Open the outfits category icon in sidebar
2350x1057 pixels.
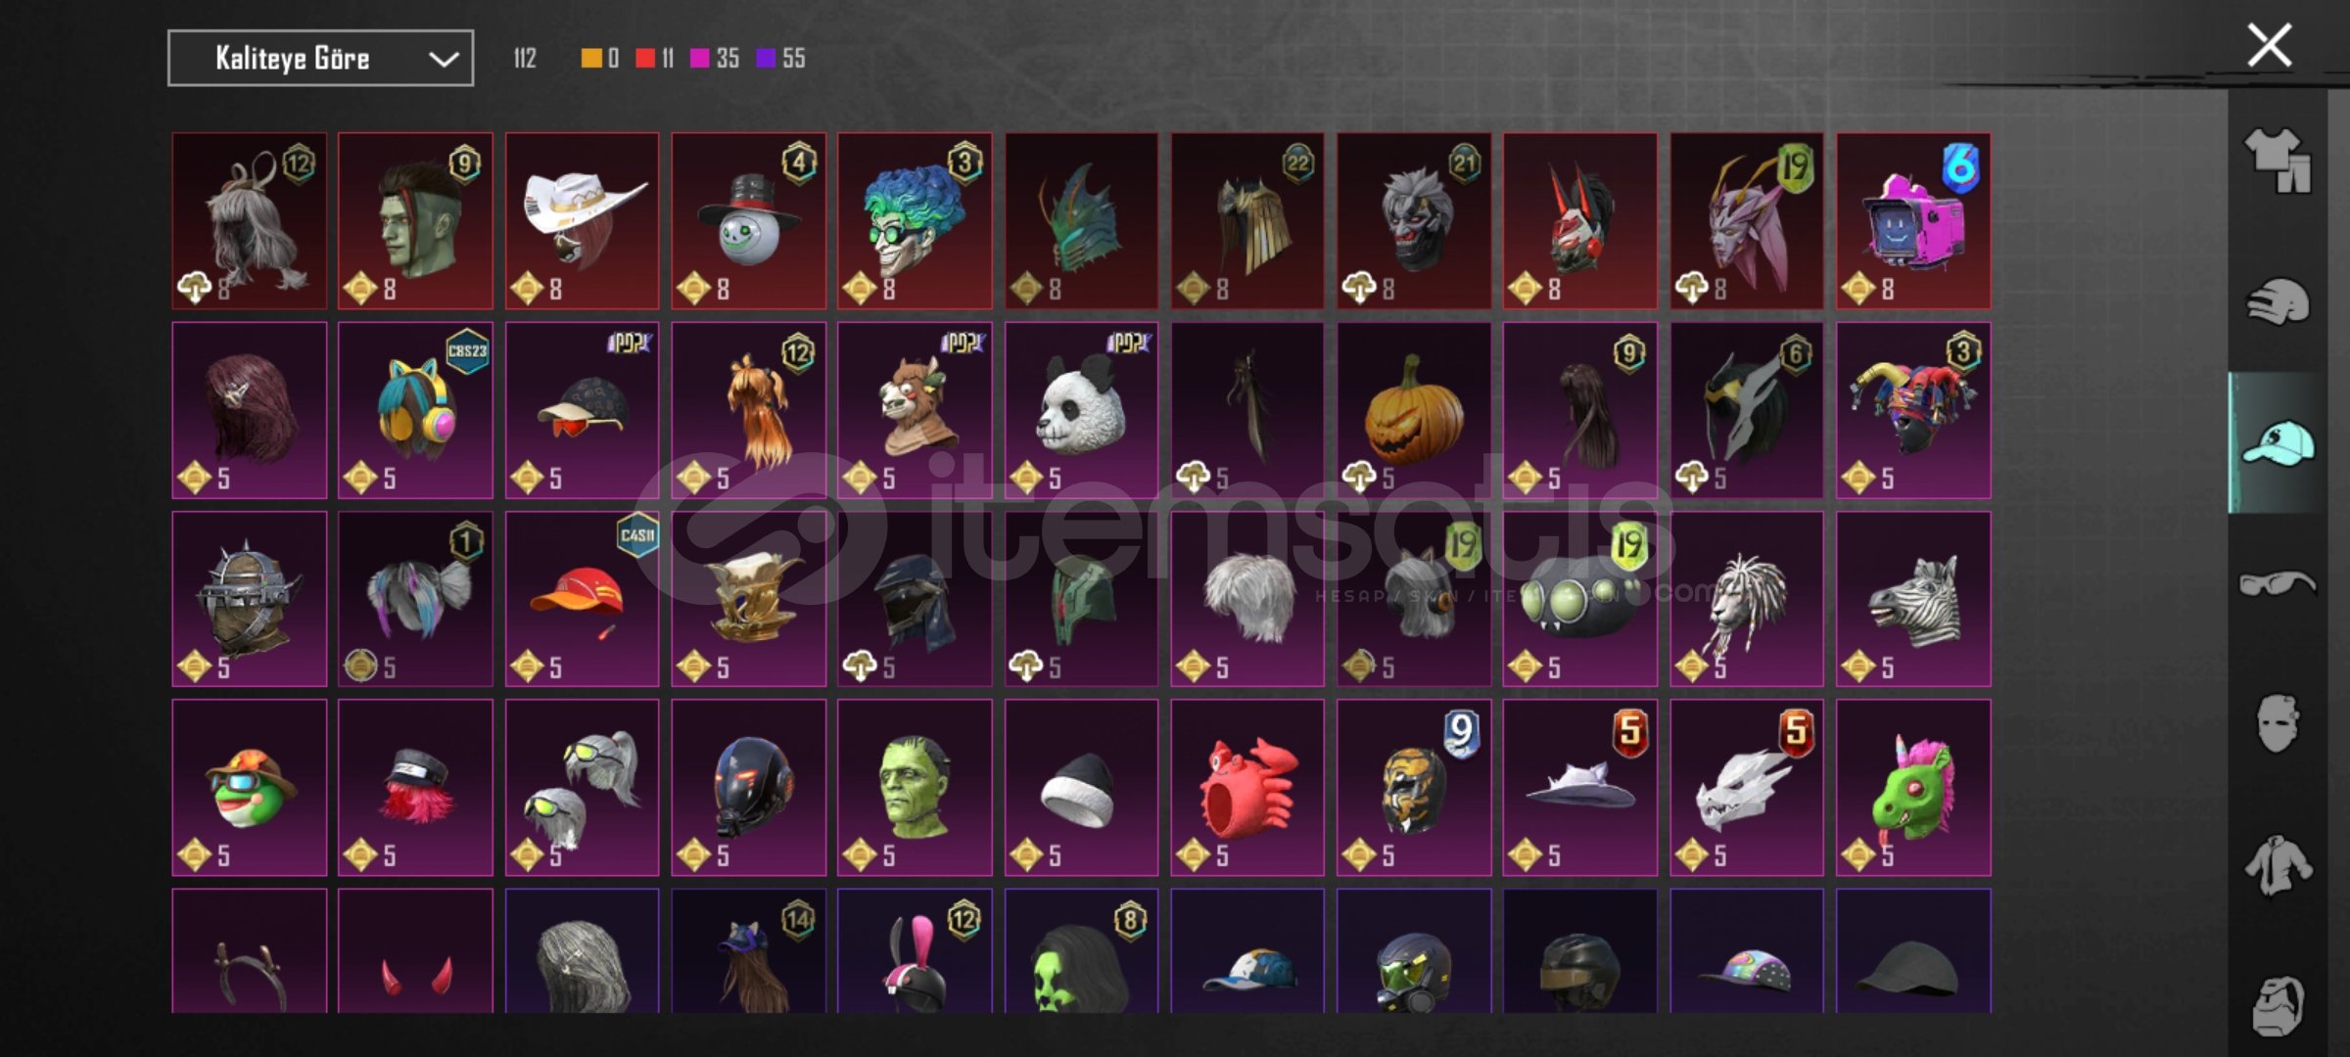(x=2278, y=161)
